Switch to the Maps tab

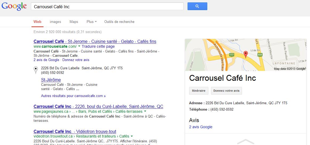pos(74,22)
